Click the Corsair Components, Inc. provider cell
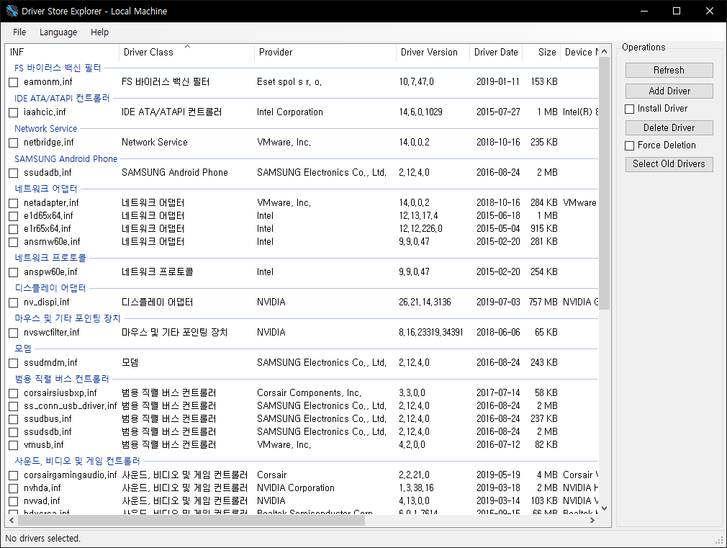Viewport: 727px width, 548px height. point(310,393)
